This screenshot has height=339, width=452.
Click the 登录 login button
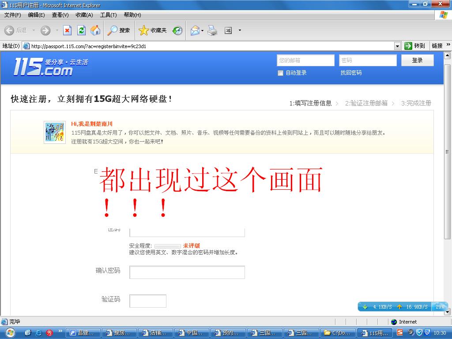[x=417, y=60]
